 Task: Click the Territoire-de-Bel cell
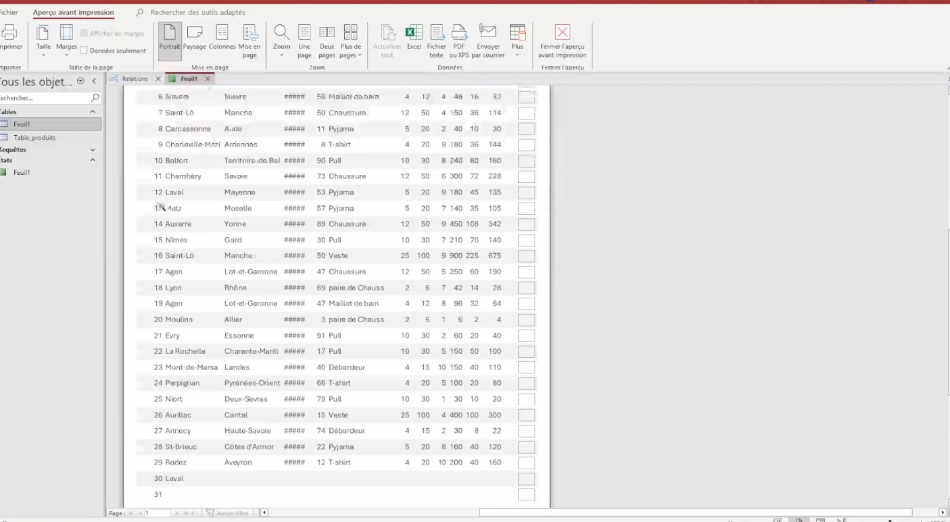coord(252,161)
